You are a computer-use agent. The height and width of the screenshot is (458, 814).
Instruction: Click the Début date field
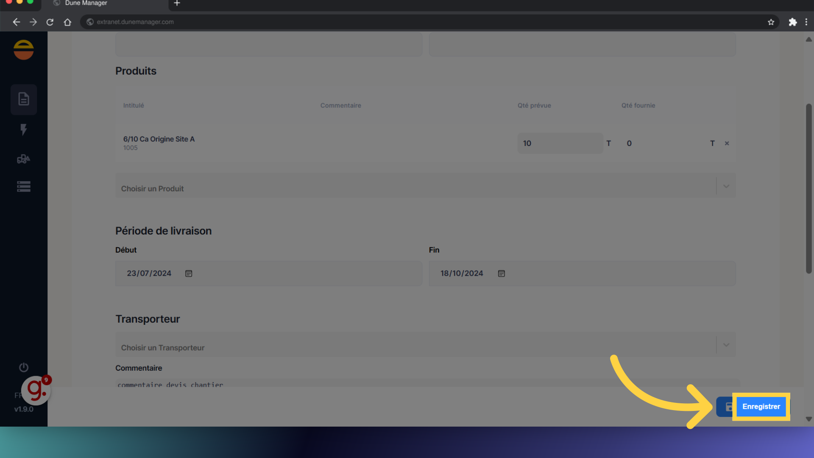[x=149, y=274]
